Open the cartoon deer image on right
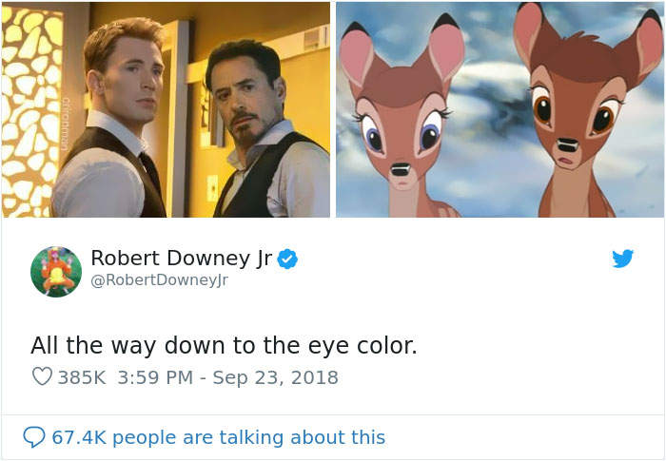This screenshot has height=461, width=666. click(x=499, y=109)
